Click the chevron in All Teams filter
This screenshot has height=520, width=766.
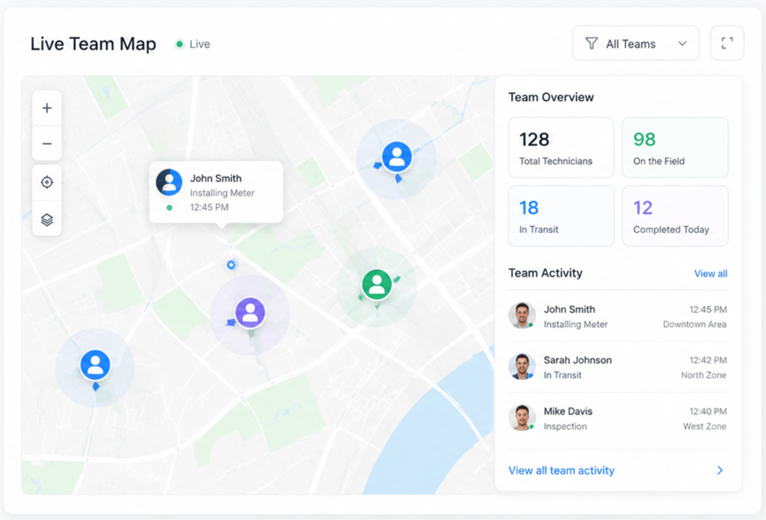point(682,43)
